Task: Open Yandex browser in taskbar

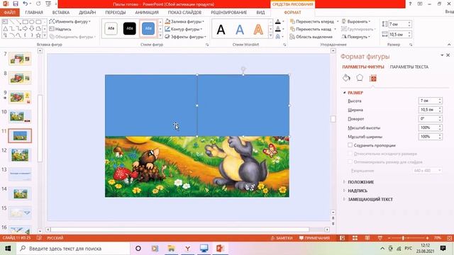Action: tap(187, 249)
